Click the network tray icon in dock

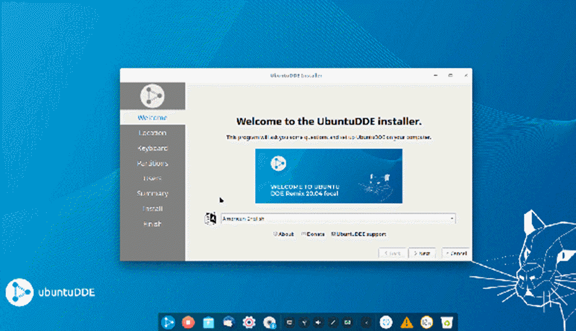coord(304,322)
